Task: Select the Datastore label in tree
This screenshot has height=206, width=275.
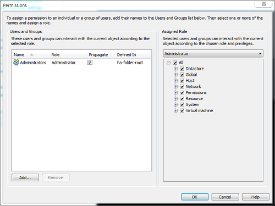Action: tap(195, 69)
